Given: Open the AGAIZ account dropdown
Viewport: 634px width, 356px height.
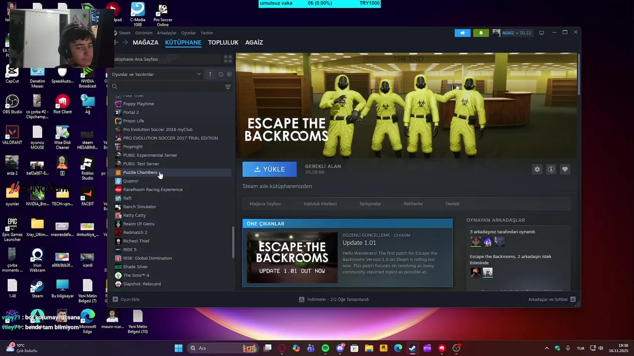Looking at the screenshot, I should pos(512,33).
